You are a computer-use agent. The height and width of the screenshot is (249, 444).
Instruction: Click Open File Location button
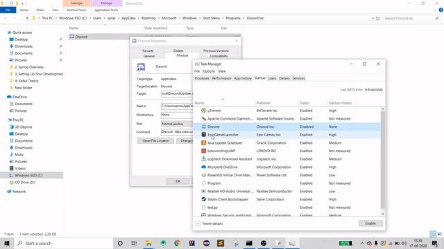155,140
